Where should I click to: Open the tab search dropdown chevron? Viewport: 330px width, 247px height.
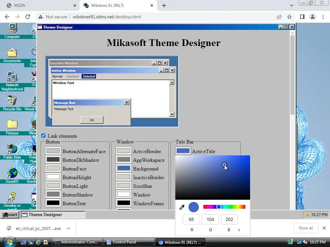291,5
